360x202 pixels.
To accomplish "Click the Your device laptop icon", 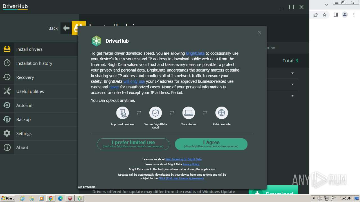I will (x=189, y=113).
